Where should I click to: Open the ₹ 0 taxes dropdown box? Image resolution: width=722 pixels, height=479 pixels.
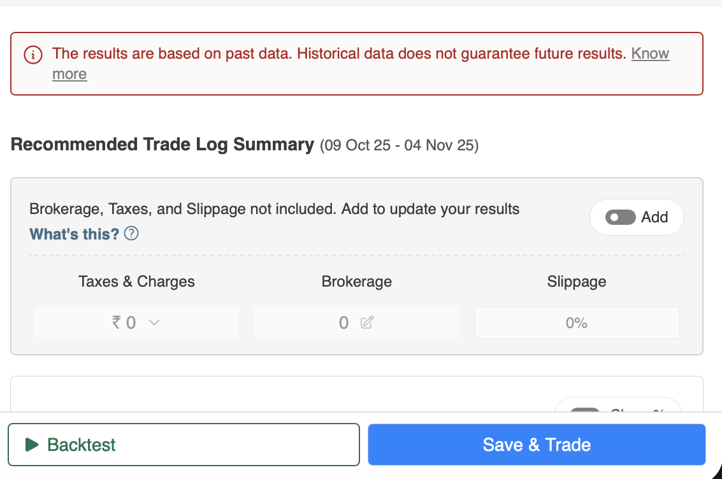136,322
